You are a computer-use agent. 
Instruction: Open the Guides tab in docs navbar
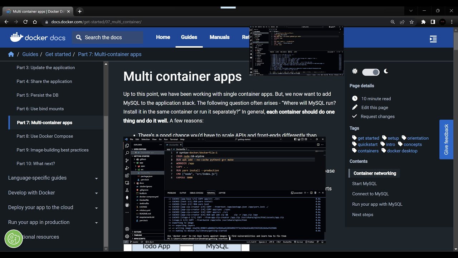click(189, 37)
